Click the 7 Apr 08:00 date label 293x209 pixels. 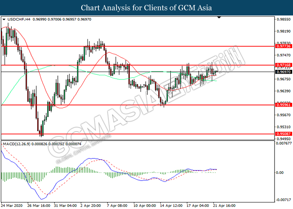point(117,206)
